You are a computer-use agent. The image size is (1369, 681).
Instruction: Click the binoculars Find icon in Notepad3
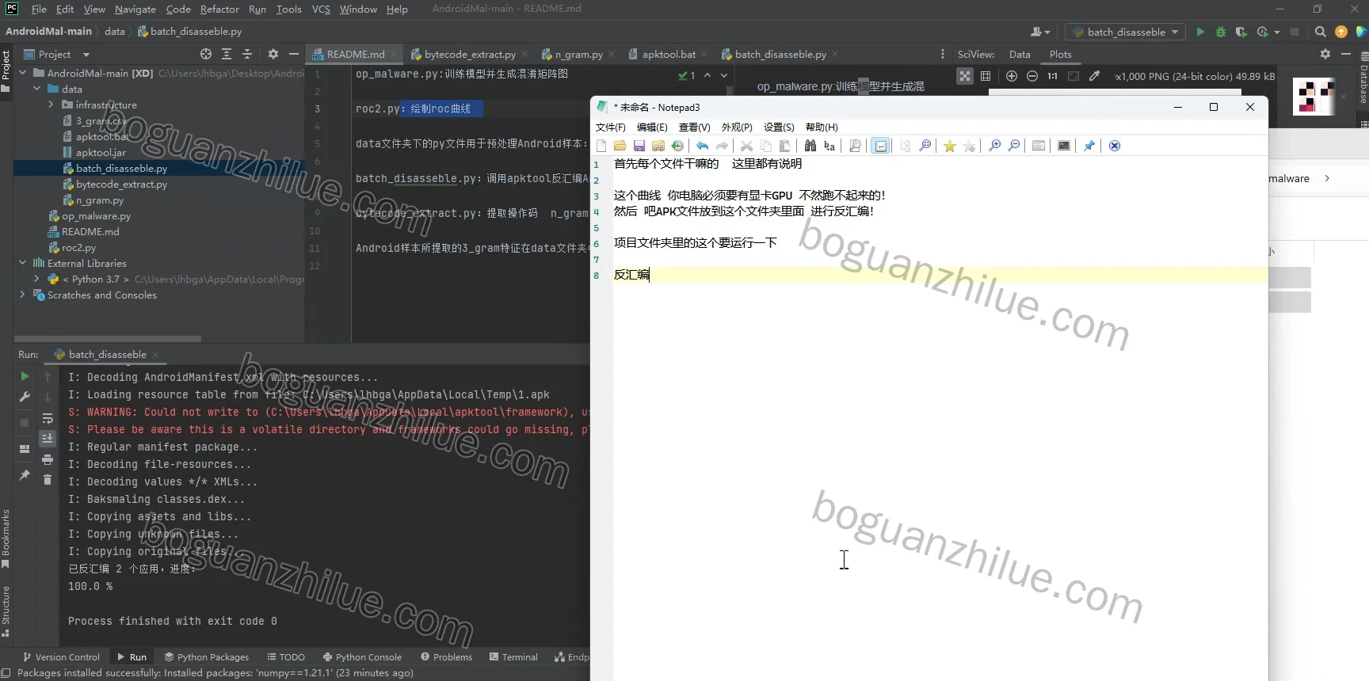pos(810,146)
